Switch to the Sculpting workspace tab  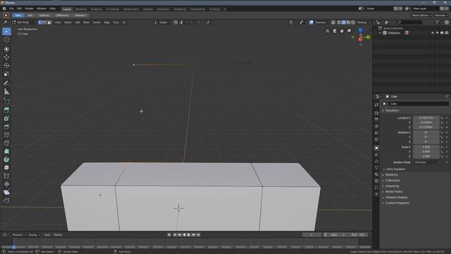tap(97, 9)
